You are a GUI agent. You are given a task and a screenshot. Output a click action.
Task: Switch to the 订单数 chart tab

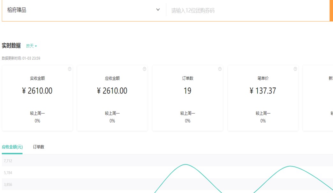coord(39,147)
